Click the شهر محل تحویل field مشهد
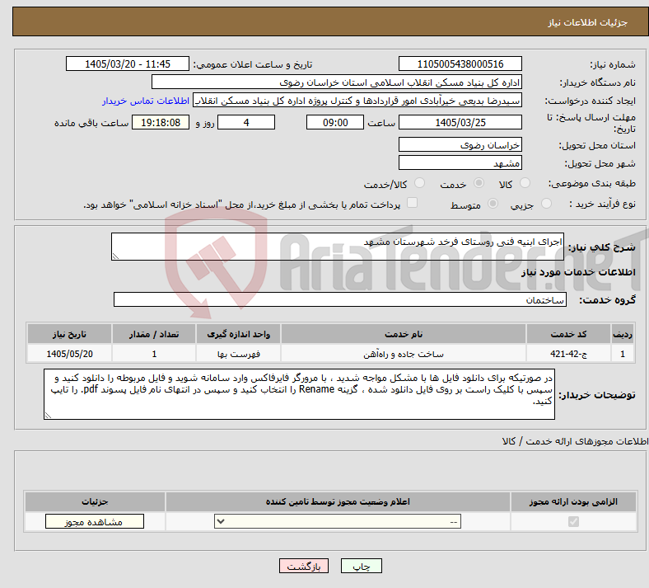This screenshot has width=649, height=588. 460,162
